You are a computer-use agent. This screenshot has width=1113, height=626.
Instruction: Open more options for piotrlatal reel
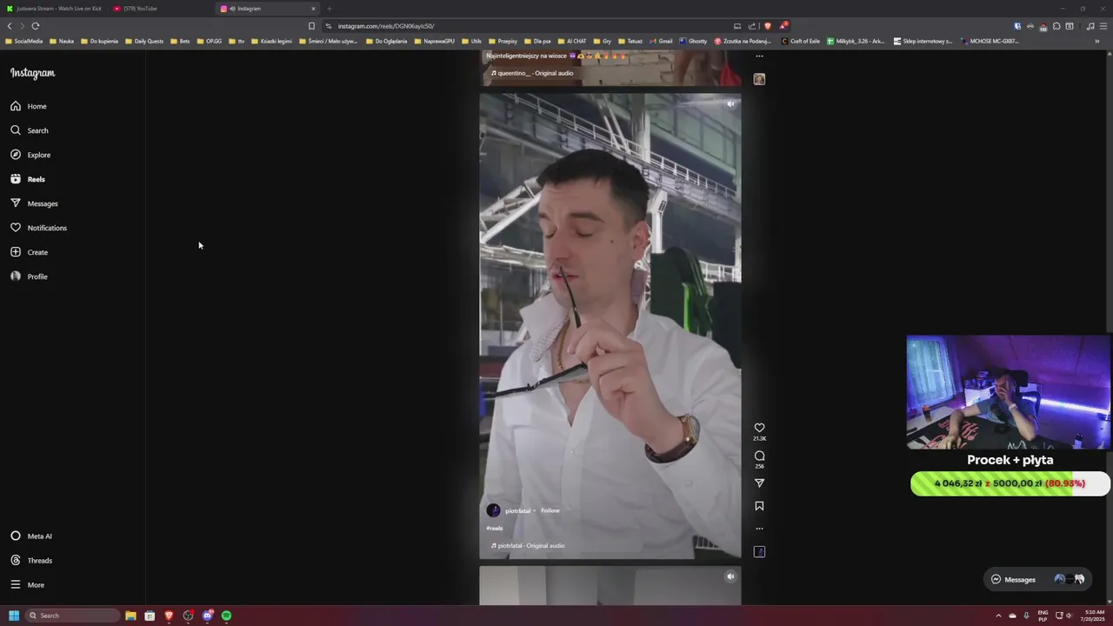tap(759, 529)
